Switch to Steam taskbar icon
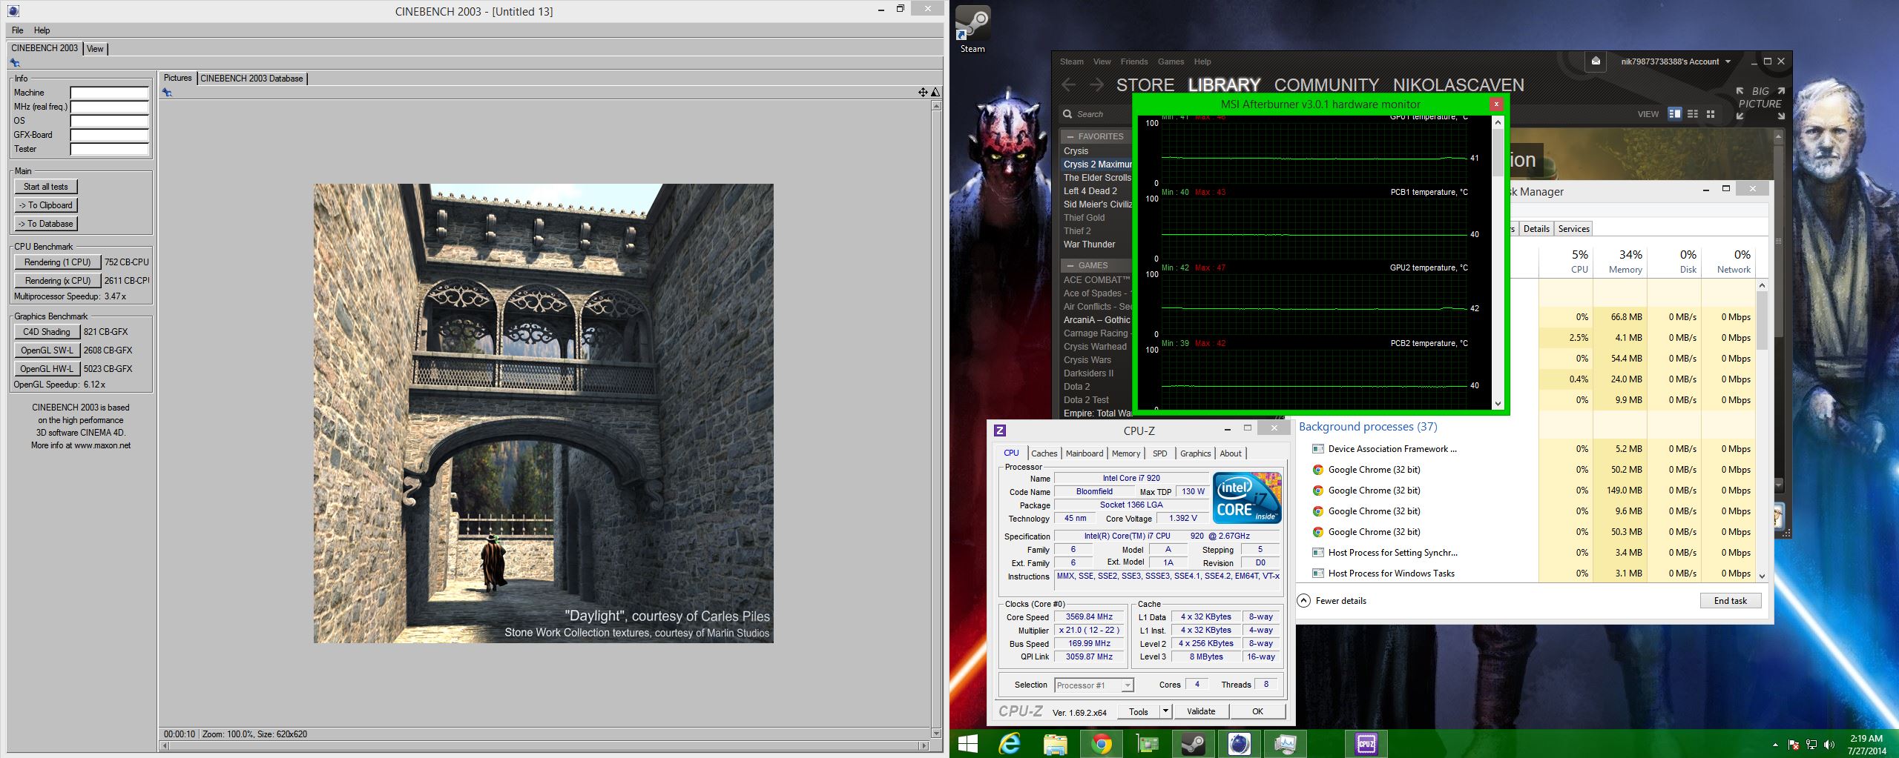This screenshot has width=1899, height=758. point(1193,743)
